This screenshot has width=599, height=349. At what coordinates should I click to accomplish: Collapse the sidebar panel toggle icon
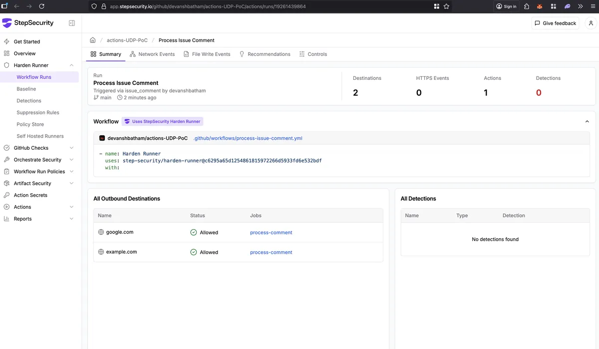click(72, 23)
